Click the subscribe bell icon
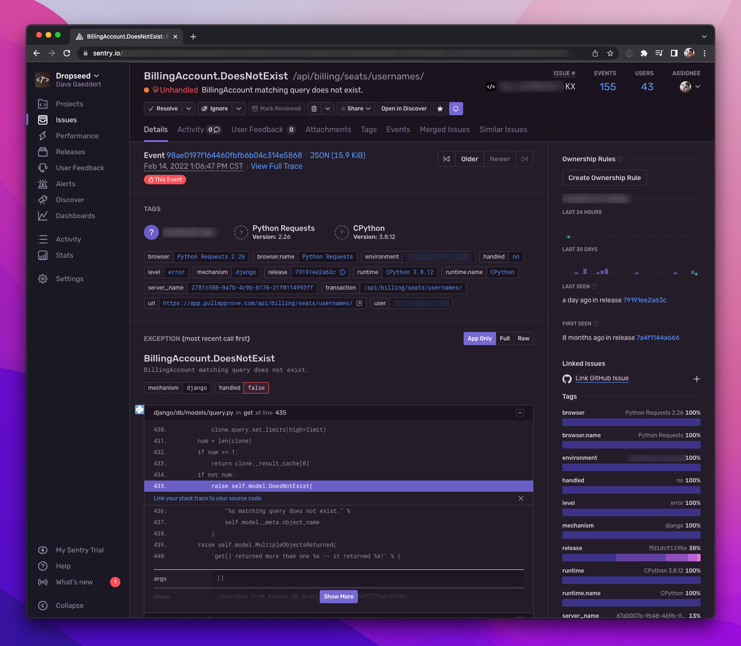This screenshot has height=646, width=741. (x=456, y=109)
